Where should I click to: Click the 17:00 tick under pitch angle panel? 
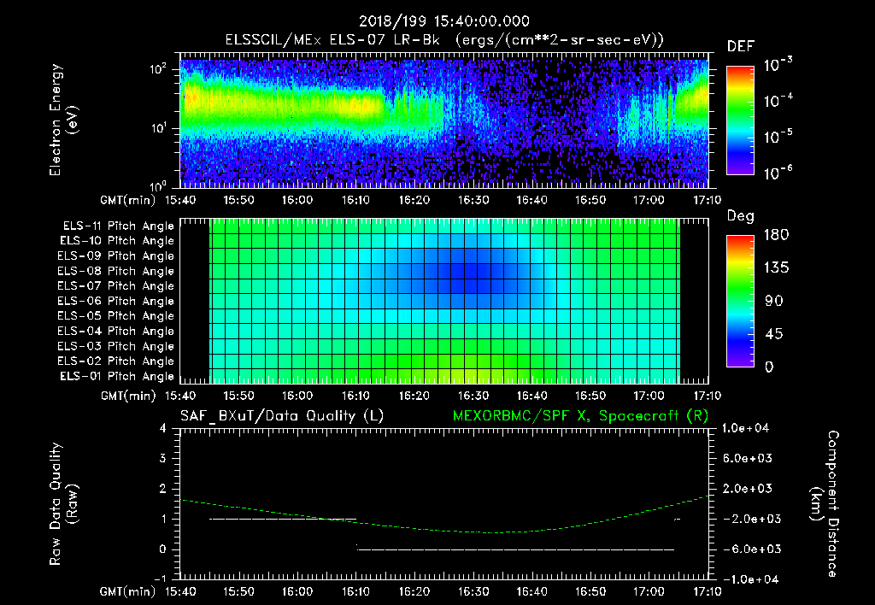coord(649,396)
